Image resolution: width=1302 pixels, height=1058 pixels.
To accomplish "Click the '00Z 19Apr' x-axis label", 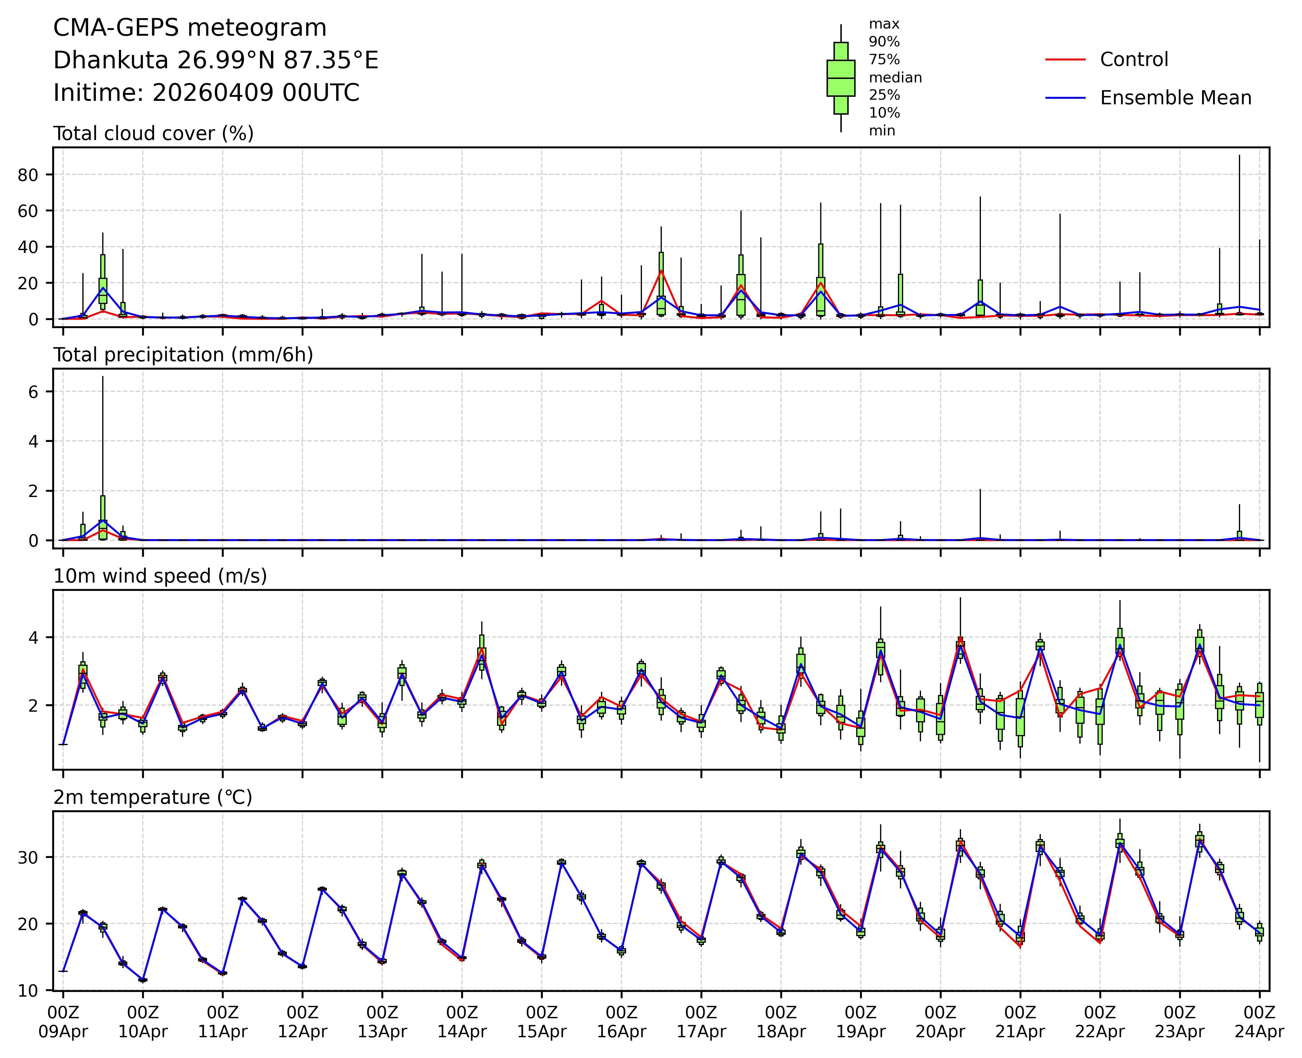I will 860,1023.
